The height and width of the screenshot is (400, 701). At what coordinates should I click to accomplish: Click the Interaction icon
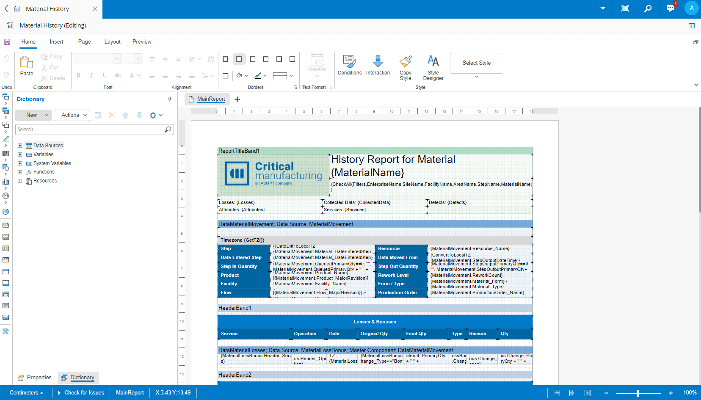378,65
